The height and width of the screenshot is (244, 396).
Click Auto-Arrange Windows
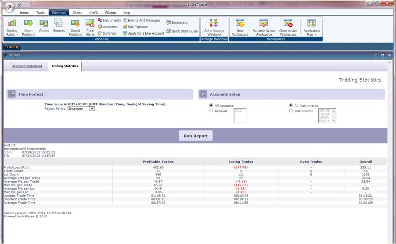pyautogui.click(x=214, y=28)
